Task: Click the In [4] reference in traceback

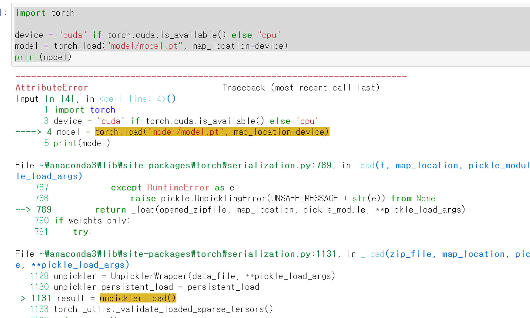Action: (x=59, y=99)
